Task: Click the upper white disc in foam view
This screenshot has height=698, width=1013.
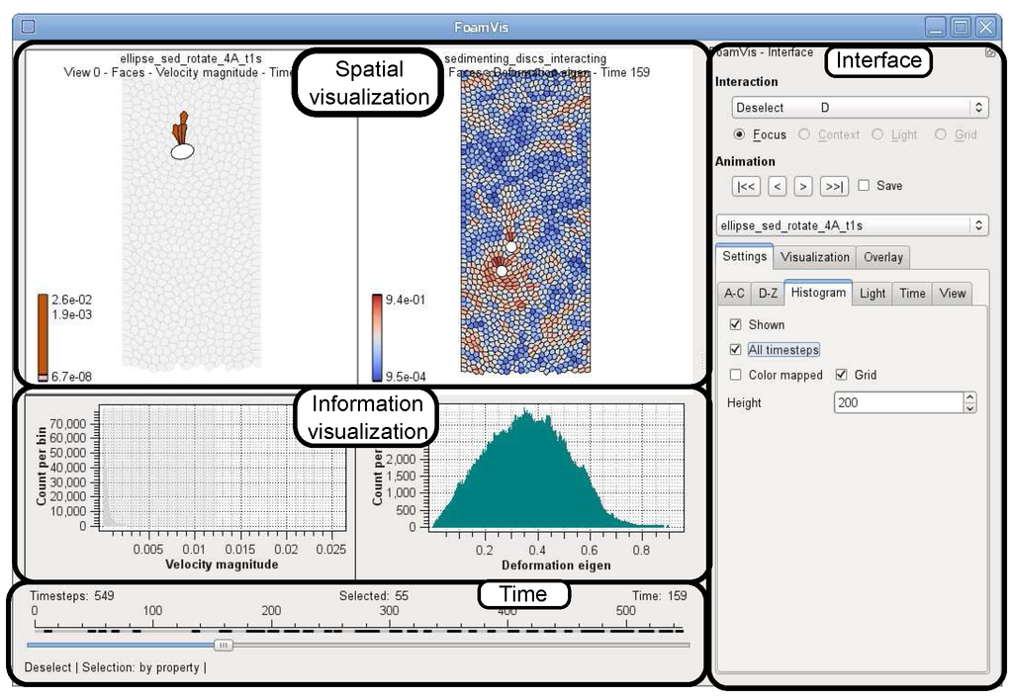Action: pos(511,246)
